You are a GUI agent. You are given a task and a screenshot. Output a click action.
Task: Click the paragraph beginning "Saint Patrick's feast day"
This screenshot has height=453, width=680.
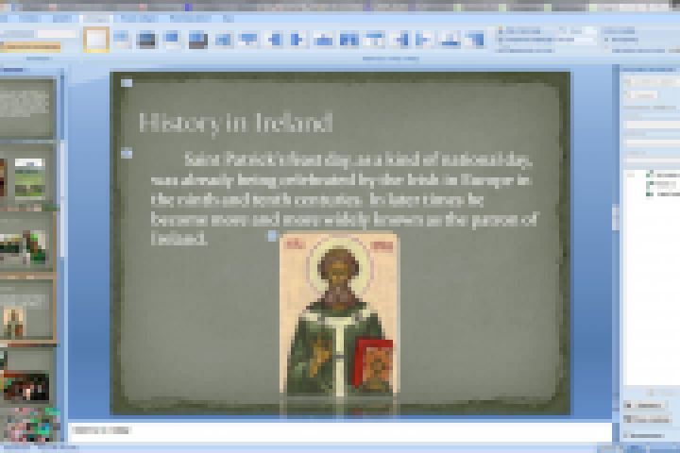344,198
